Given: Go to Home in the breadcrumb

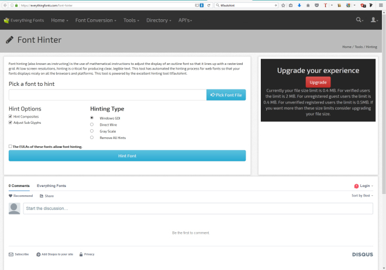Looking at the screenshot, I should tap(347, 47).
